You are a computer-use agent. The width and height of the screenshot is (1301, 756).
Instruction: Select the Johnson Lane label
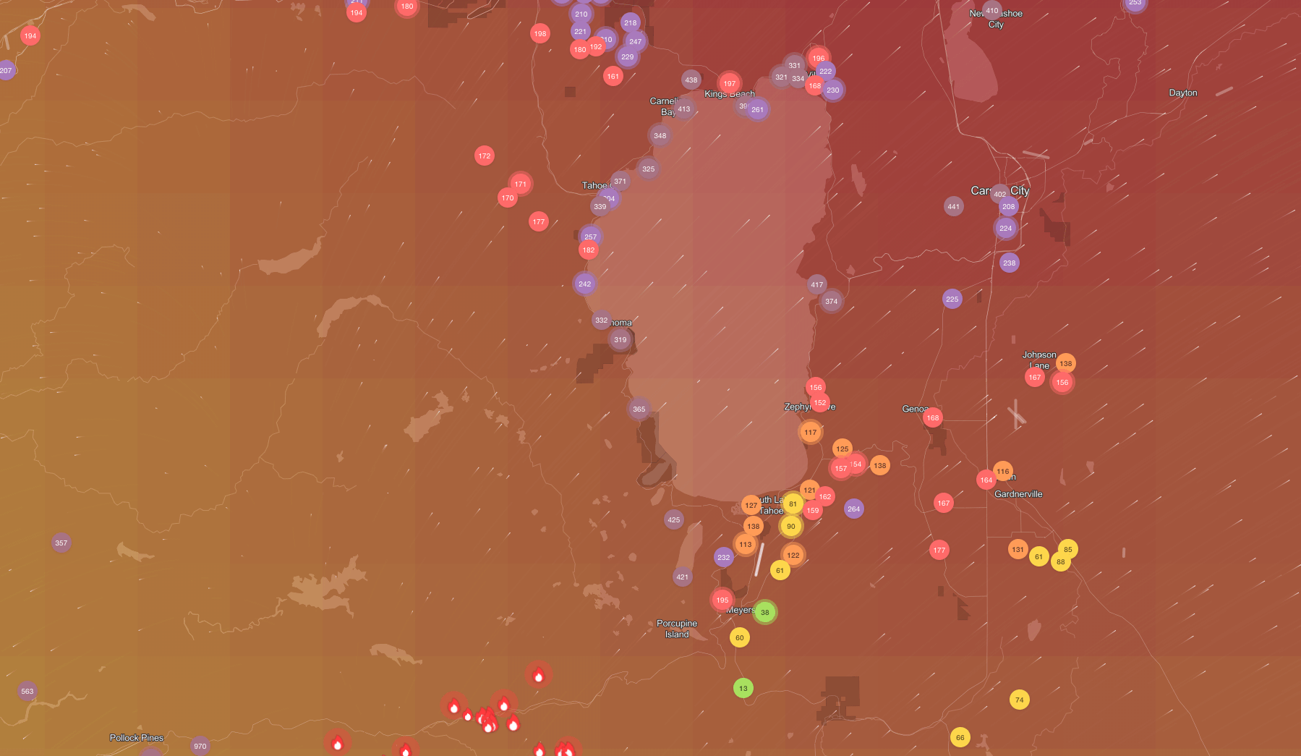click(x=1039, y=360)
